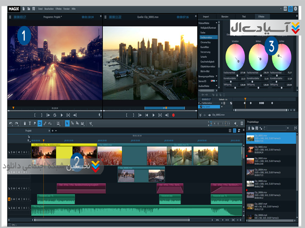Screen dimensions: 305x228
Task: Click the delete trash icon in timeline toolbar
Action: 25,123
